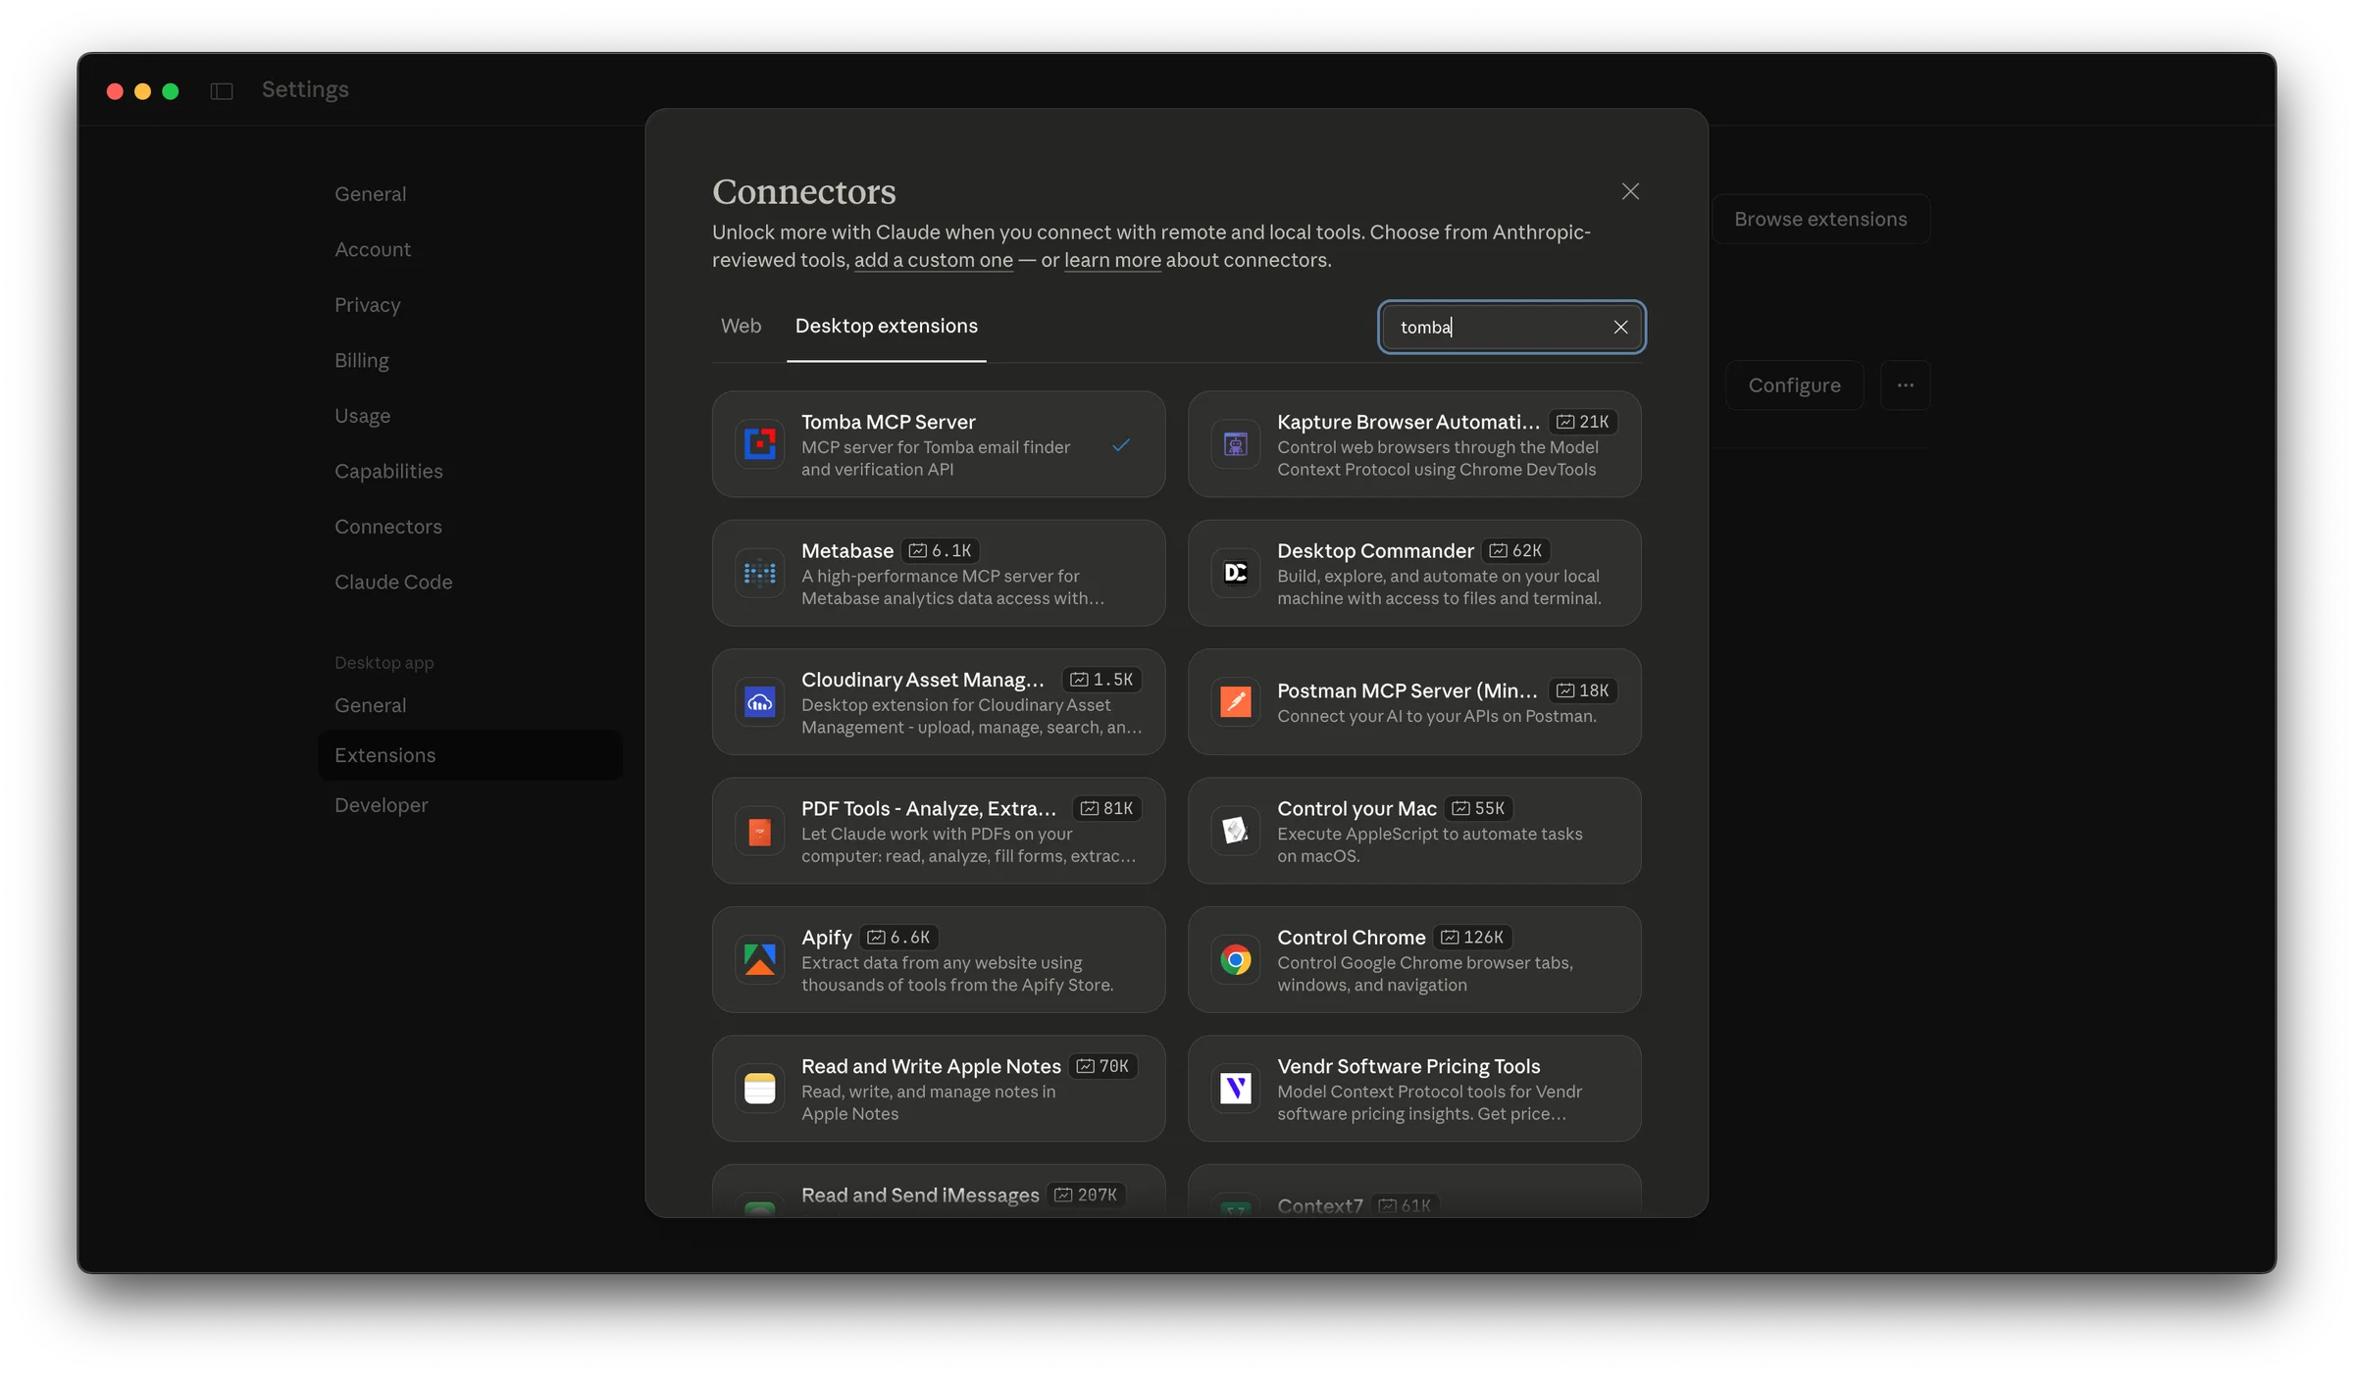Click the Apify triangle logo icon

(759, 960)
